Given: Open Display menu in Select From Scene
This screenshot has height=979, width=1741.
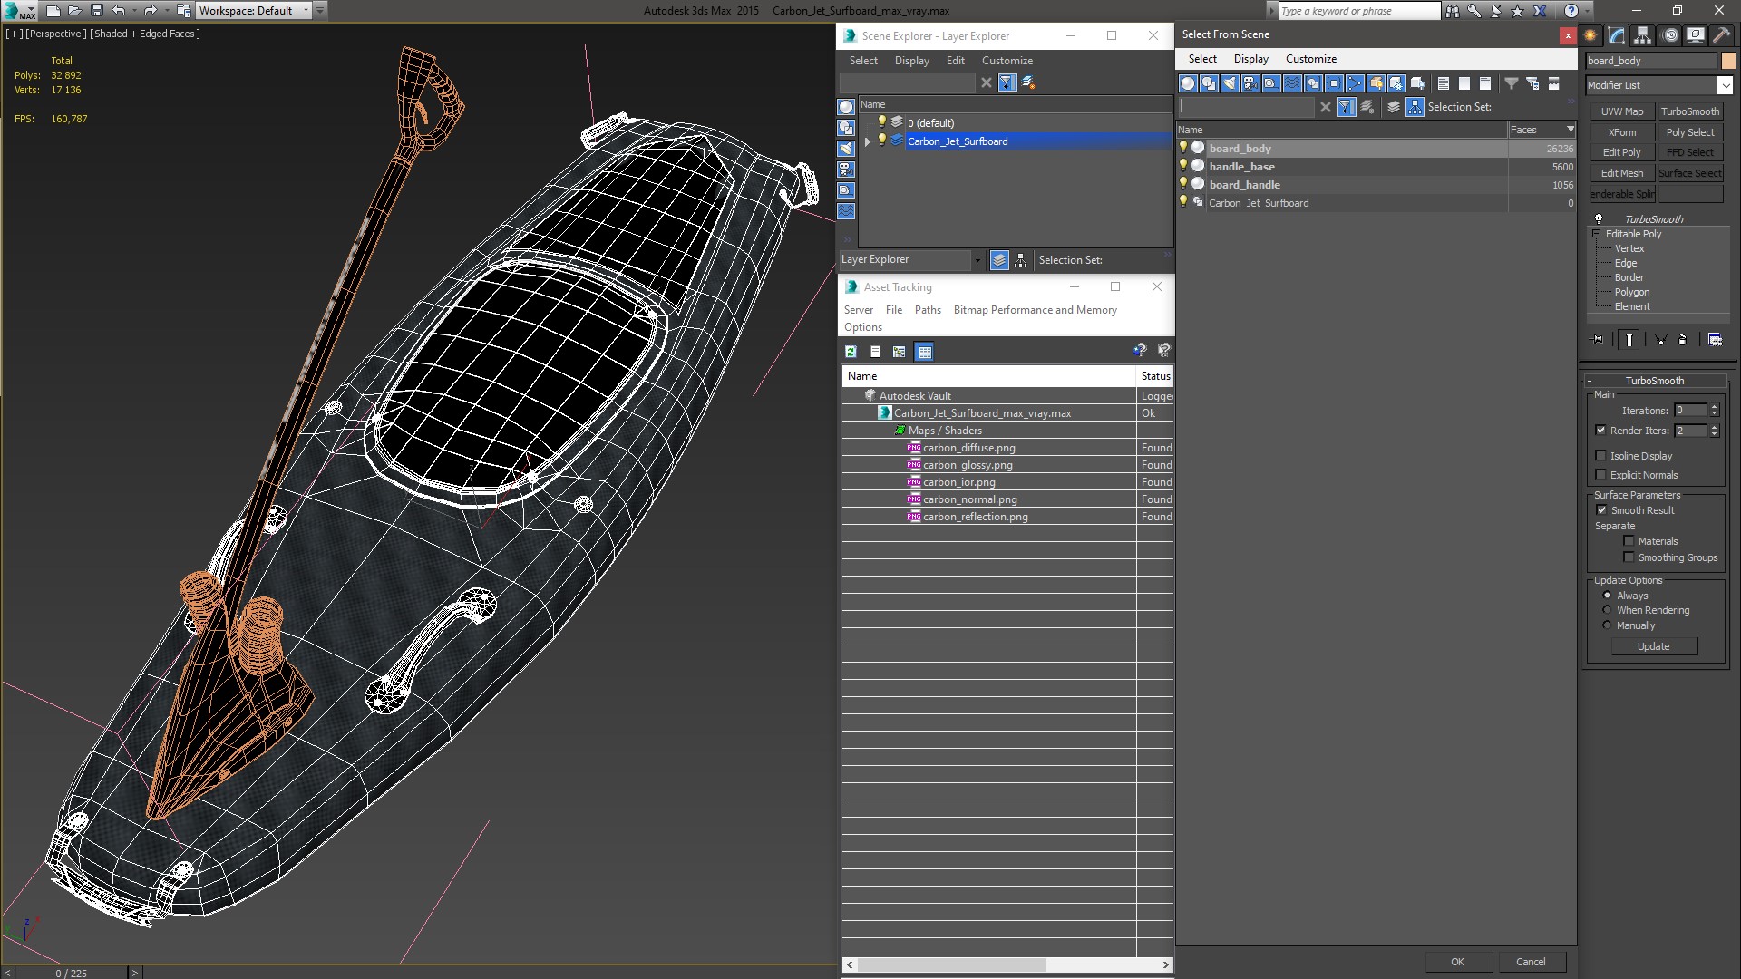Looking at the screenshot, I should pyautogui.click(x=1250, y=59).
